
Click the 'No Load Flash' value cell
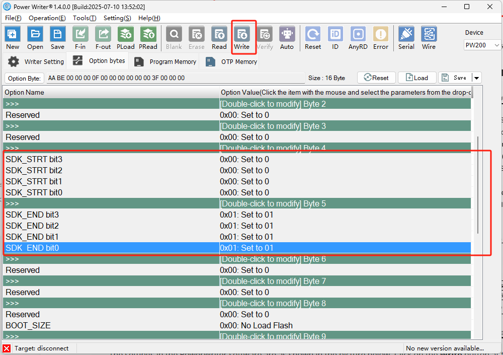click(x=345, y=325)
